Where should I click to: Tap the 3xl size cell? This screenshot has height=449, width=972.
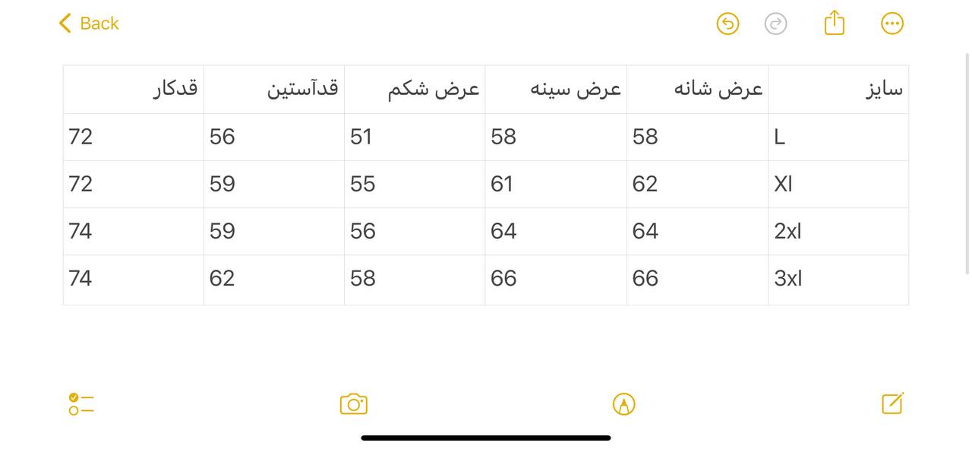pyautogui.click(x=838, y=279)
